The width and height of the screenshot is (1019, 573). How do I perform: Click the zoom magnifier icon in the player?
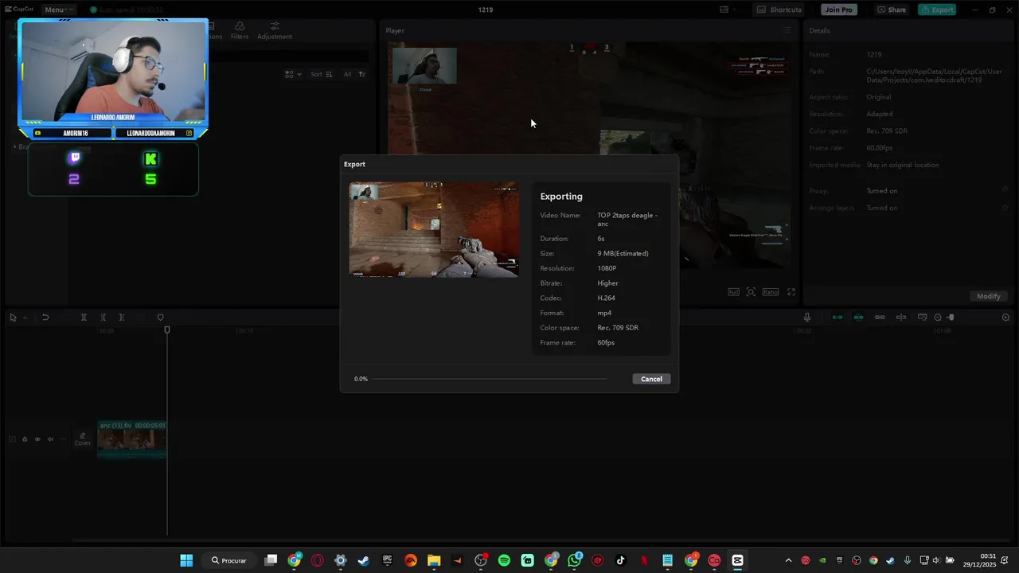click(x=751, y=292)
